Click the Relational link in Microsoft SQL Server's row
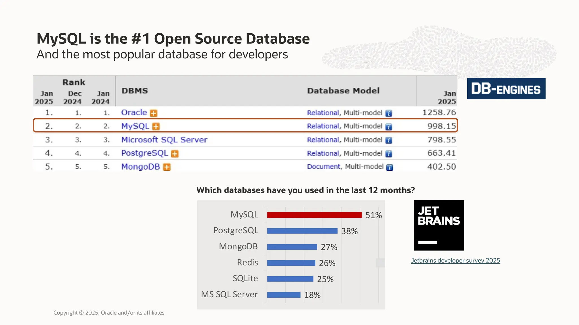This screenshot has height=325, width=579. [323, 140]
